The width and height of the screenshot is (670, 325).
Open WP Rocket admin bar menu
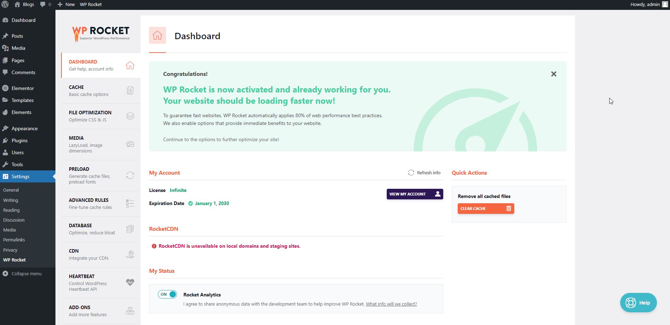pyautogui.click(x=91, y=5)
